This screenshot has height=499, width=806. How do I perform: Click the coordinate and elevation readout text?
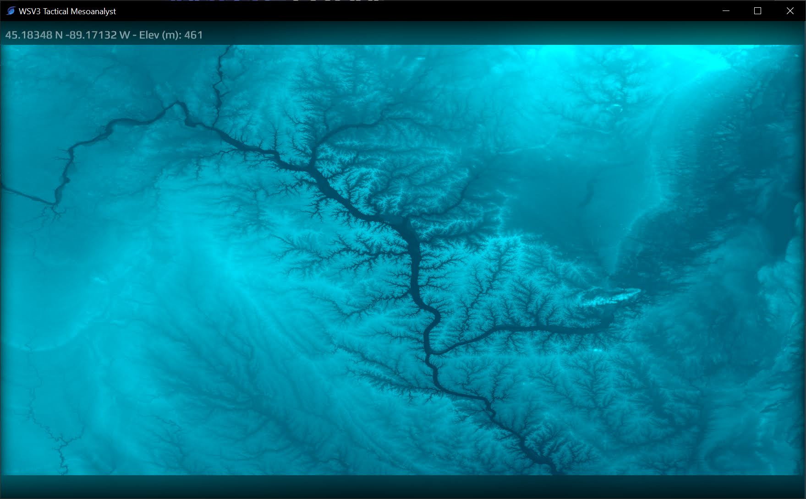(x=104, y=35)
